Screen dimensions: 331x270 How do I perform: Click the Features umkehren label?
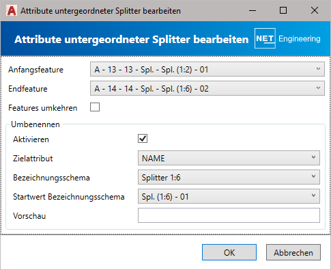[x=43, y=108]
